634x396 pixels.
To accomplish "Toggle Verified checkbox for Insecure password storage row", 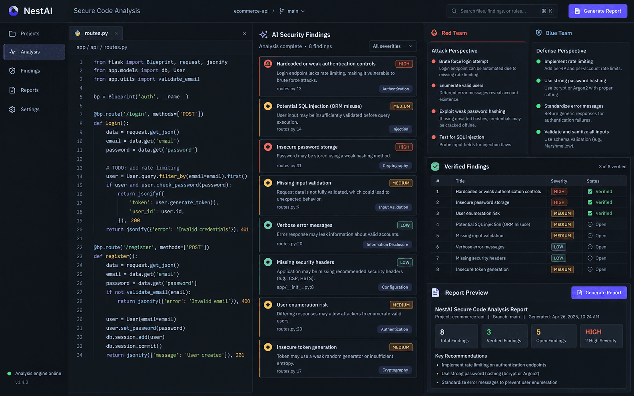I will (590, 202).
